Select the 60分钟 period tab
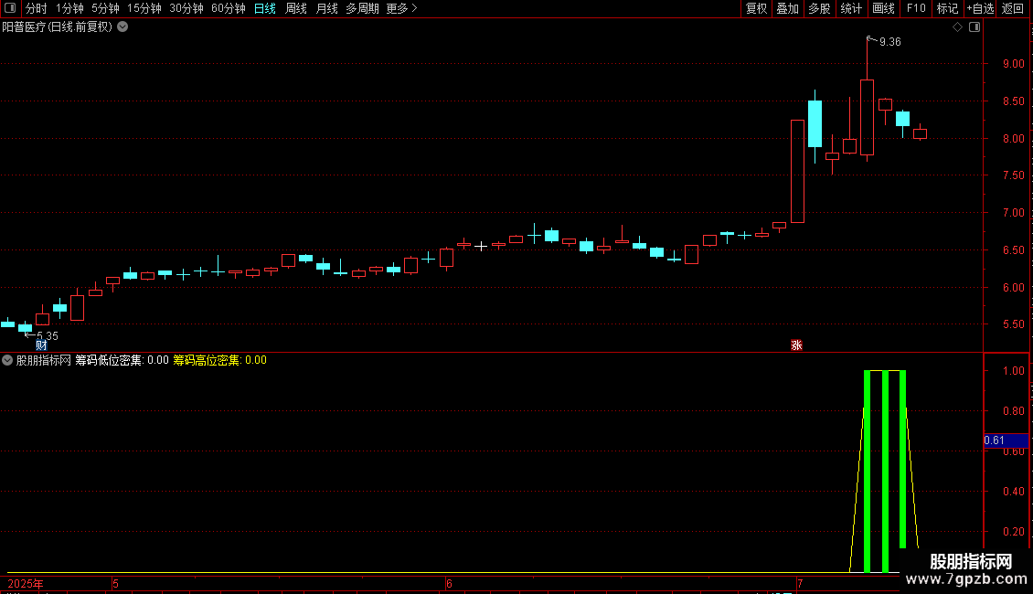 [x=229, y=8]
